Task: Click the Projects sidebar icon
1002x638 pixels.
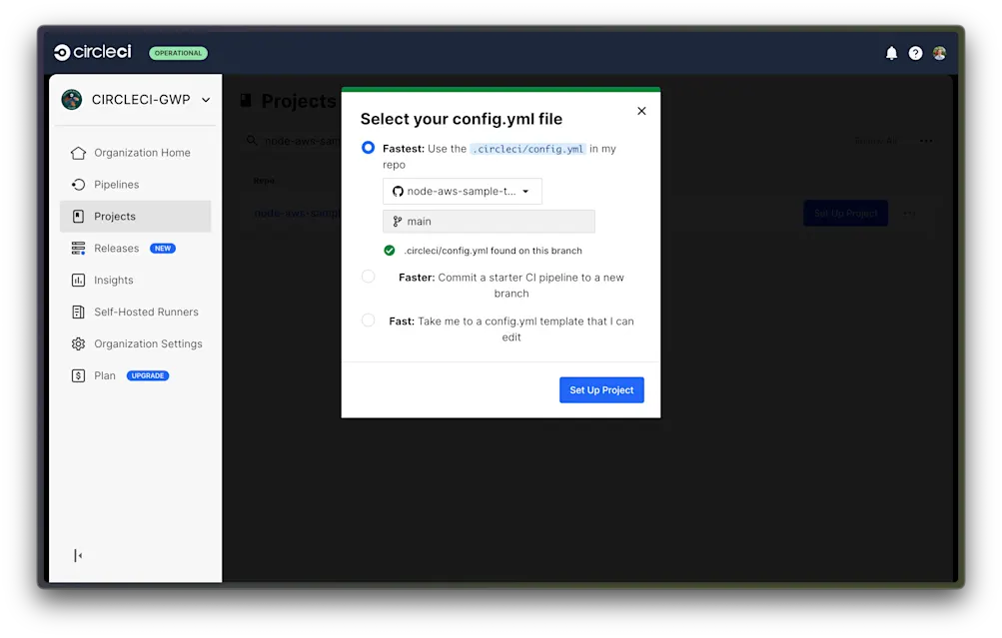Action: point(81,216)
